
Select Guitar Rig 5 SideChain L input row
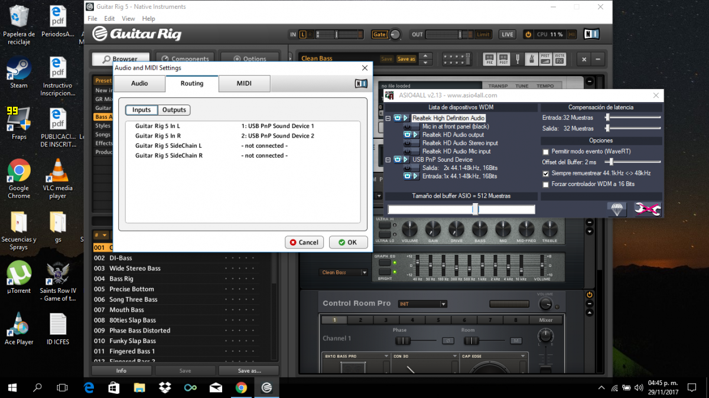pyautogui.click(x=168, y=146)
